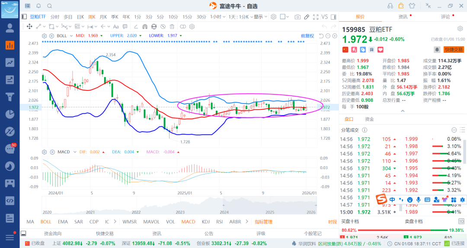Image resolution: width=467 pixels, height=248 pixels.
Task: Open the BOLL indicator dropdown arrow
Action: point(71,36)
